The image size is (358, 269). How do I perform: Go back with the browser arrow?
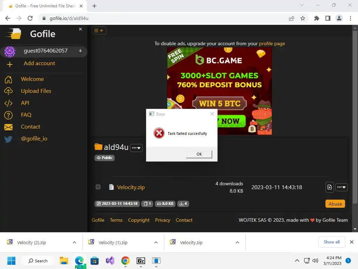[8, 18]
